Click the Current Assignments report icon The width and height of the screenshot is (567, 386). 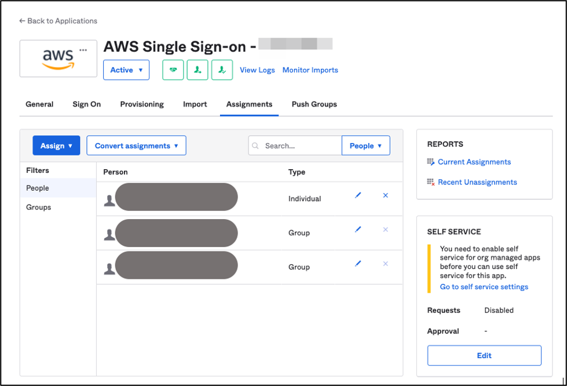[430, 162]
